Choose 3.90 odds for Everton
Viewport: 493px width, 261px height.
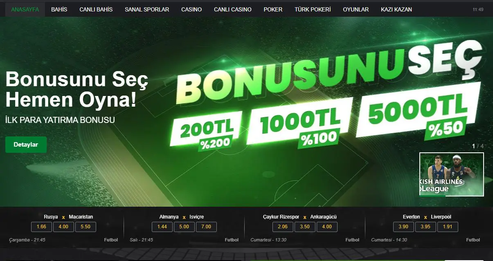pos(403,227)
